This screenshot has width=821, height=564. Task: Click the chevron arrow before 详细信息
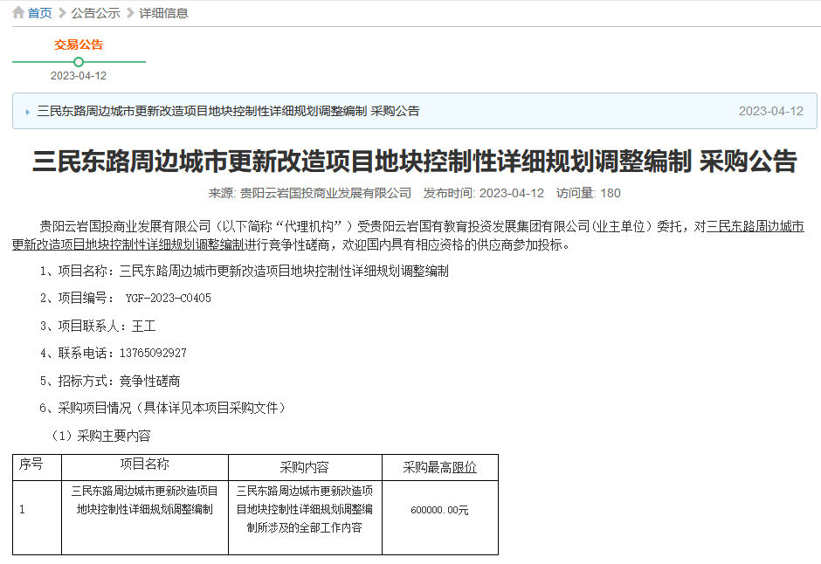click(x=130, y=13)
